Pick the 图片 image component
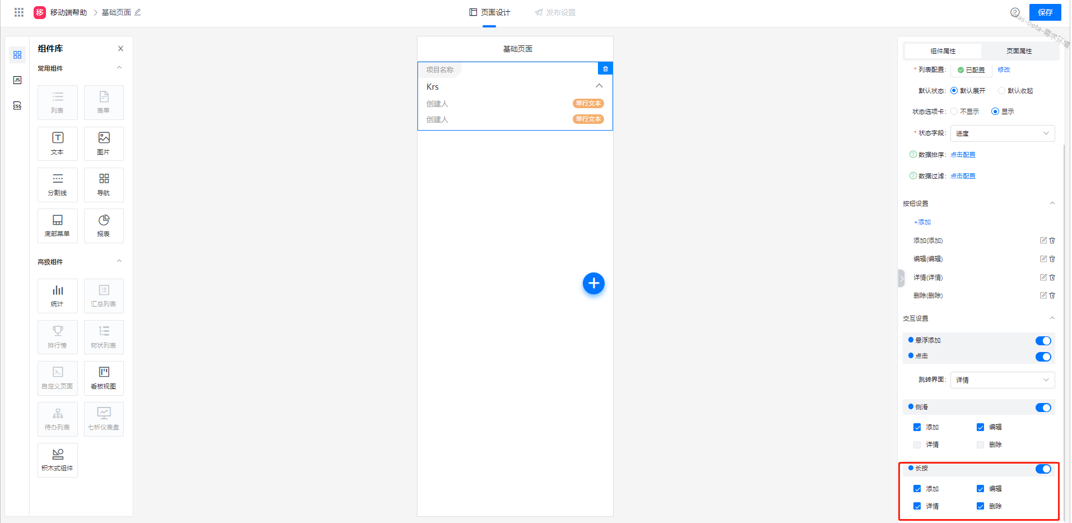The height and width of the screenshot is (523, 1072). [x=104, y=144]
